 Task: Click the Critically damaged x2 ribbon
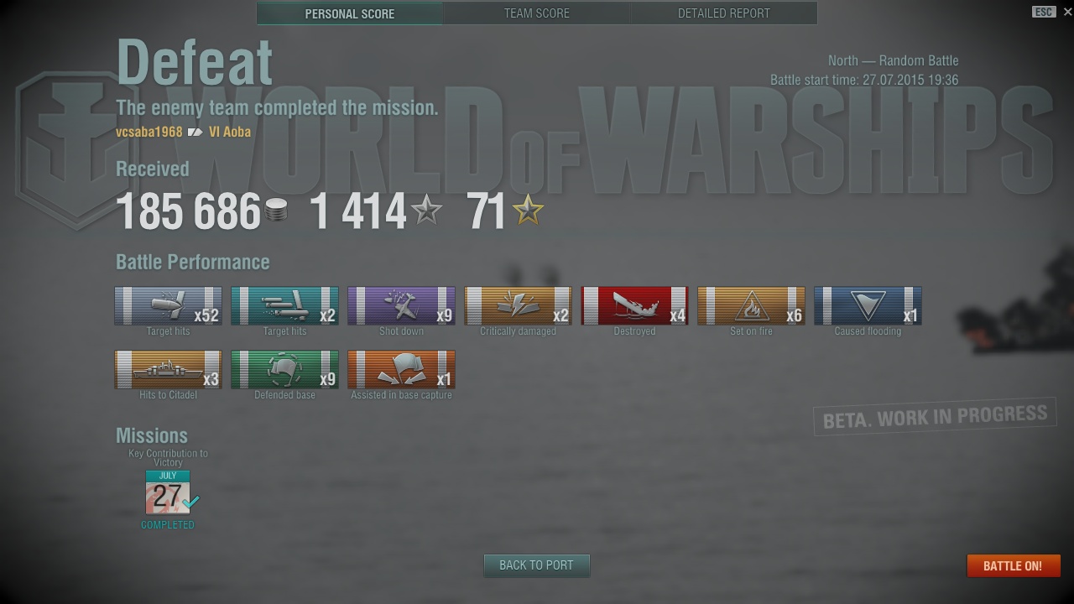click(x=518, y=305)
